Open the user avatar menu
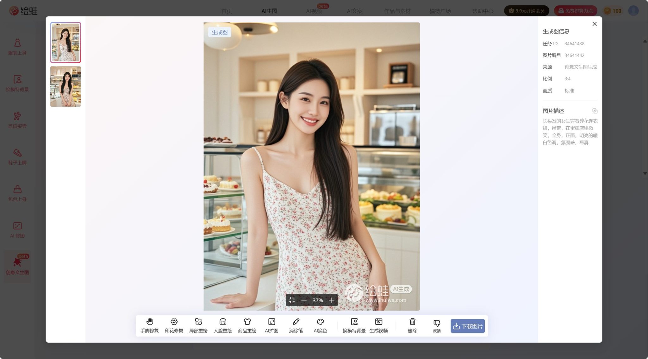The width and height of the screenshot is (648, 359). pos(633,11)
